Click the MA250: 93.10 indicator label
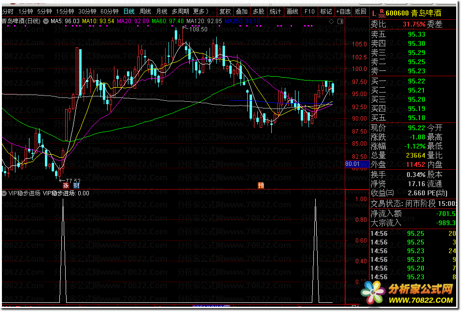This screenshot has height=312, width=462. tap(242, 21)
